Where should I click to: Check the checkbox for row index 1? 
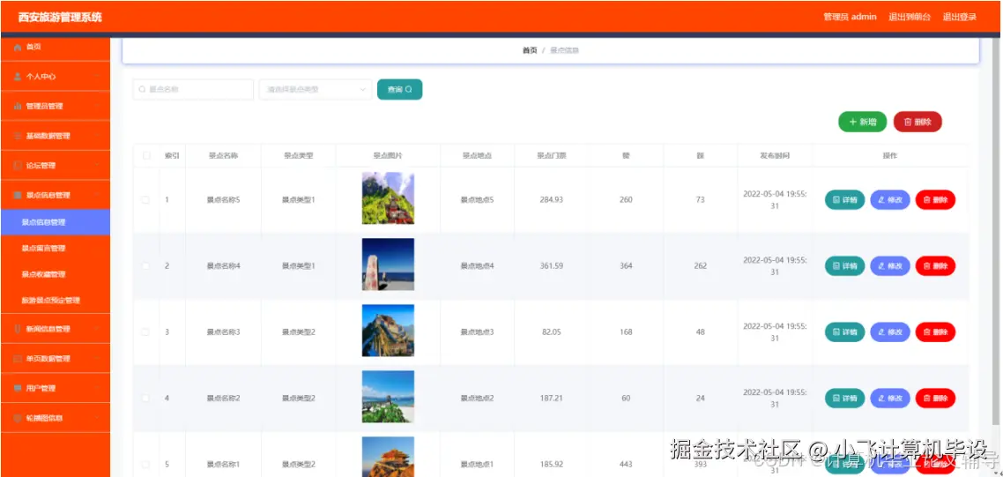[x=145, y=200]
